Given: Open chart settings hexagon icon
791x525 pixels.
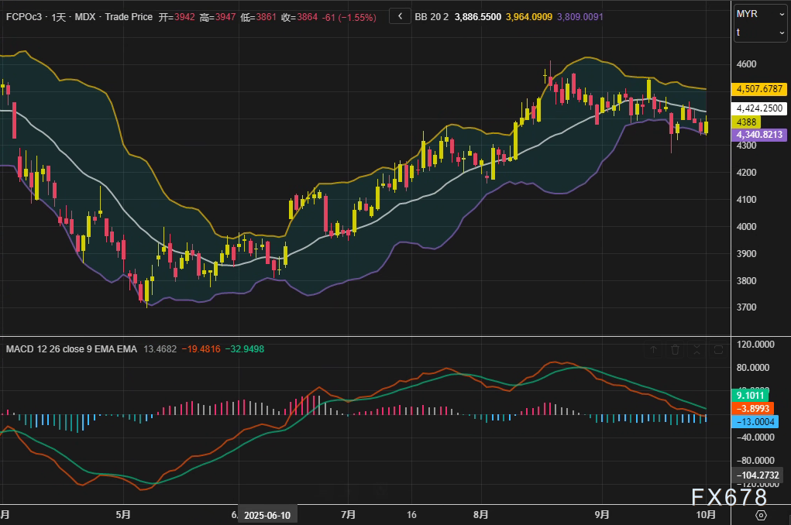Looking at the screenshot, I should coord(761,515).
